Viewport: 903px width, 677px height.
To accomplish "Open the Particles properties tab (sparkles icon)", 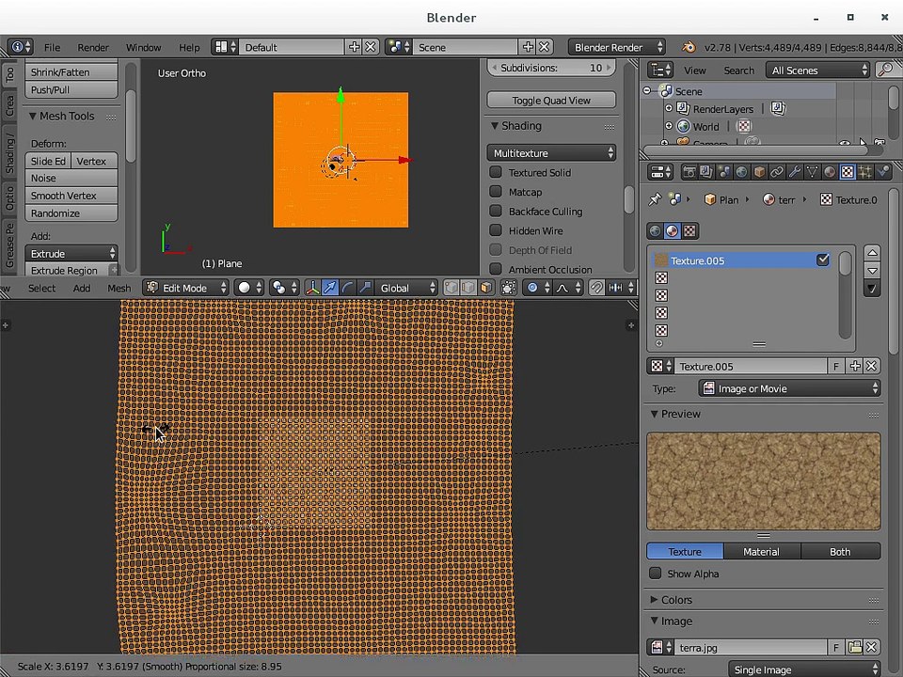I will 865,171.
